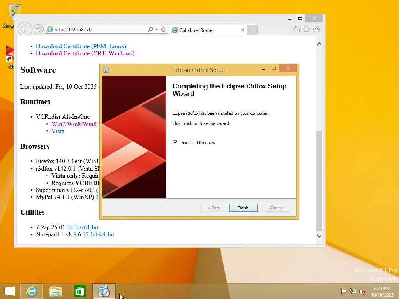Screen dimensions: 399x299
Task: Open the address bar dropdown arrow
Action: click(157, 29)
